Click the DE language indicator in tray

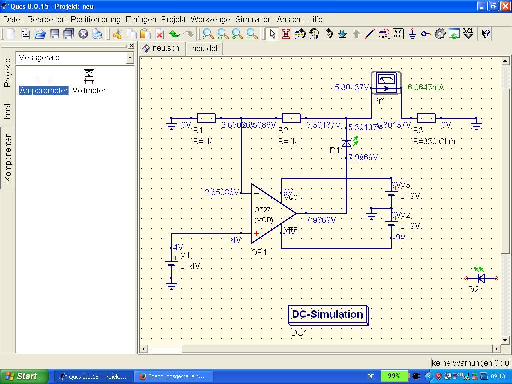coord(370,376)
